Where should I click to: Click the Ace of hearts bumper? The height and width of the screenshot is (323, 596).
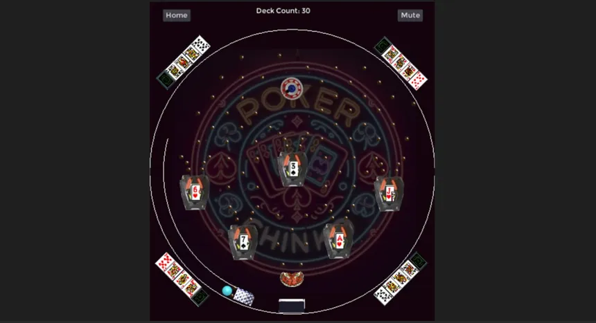click(339, 241)
